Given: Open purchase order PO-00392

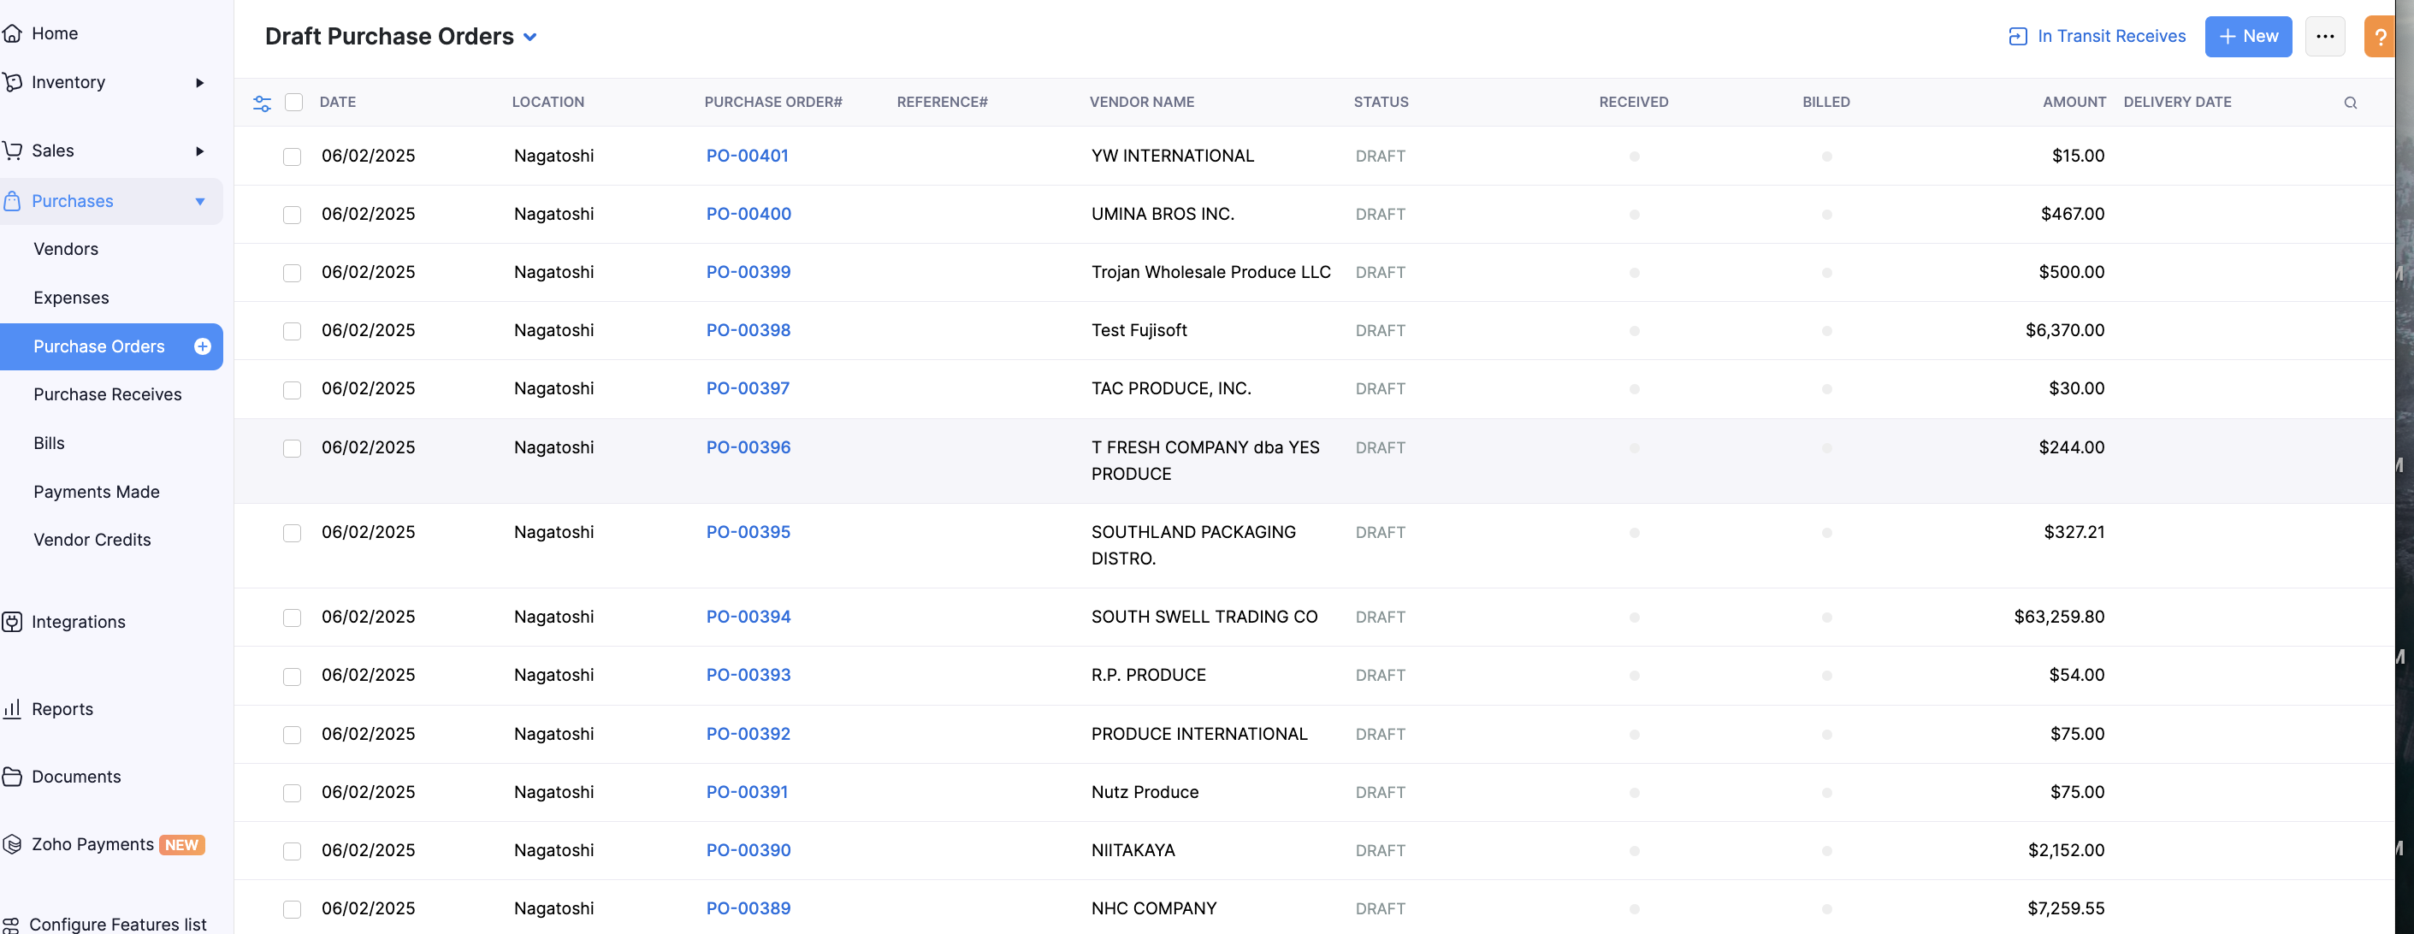Looking at the screenshot, I should (x=748, y=734).
